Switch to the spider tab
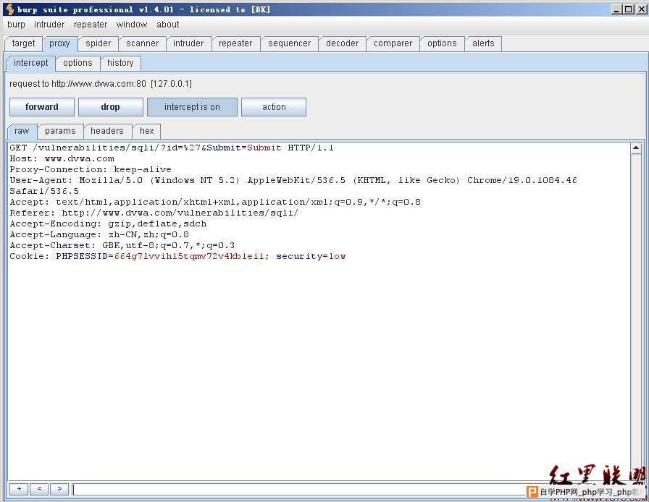649x502 pixels. (98, 43)
